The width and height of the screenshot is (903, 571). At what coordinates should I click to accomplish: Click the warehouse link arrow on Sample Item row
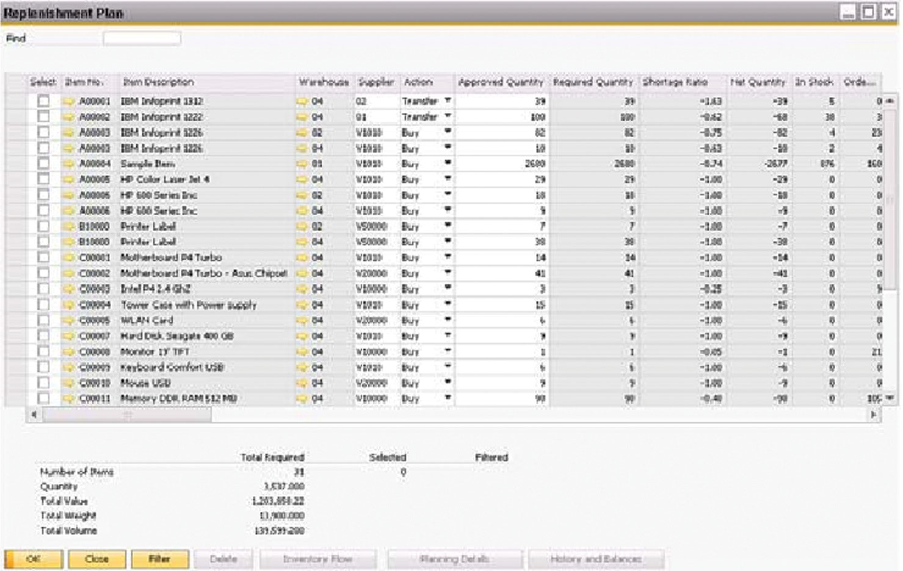tap(300, 163)
